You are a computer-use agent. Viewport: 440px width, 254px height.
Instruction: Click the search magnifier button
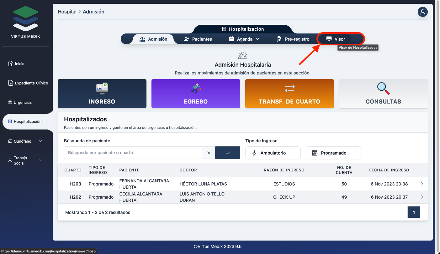[228, 153]
